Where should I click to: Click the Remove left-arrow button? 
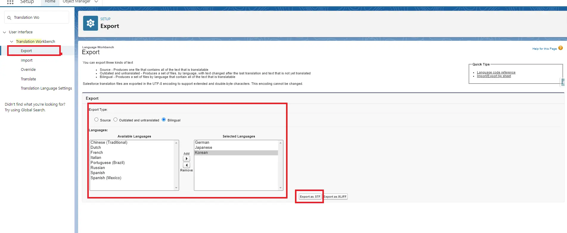(187, 165)
